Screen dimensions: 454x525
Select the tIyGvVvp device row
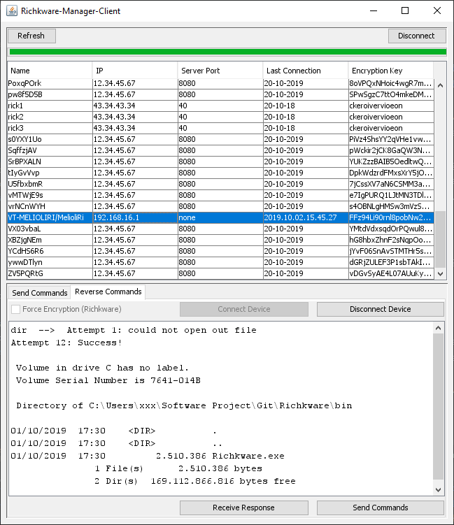[221, 173]
